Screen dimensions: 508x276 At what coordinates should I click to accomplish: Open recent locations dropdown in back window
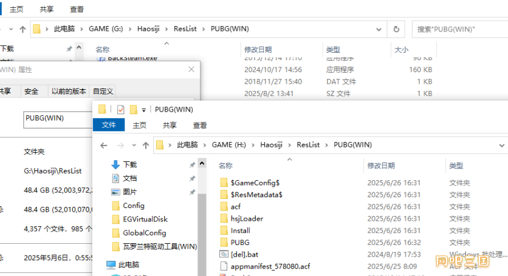coord(11,29)
